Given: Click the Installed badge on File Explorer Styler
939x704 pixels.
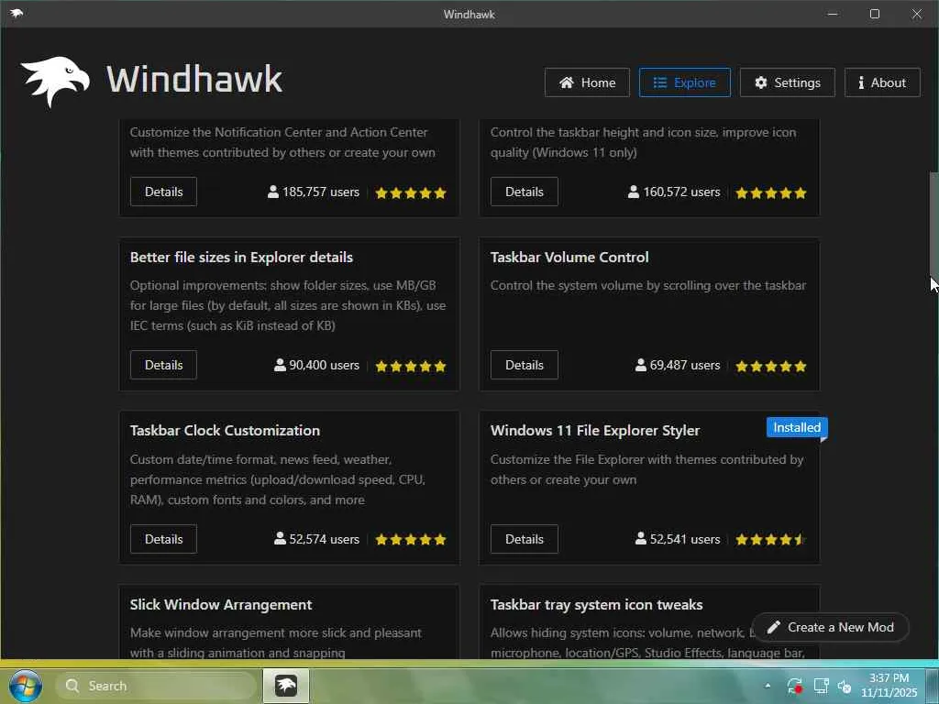Looking at the screenshot, I should (x=797, y=427).
